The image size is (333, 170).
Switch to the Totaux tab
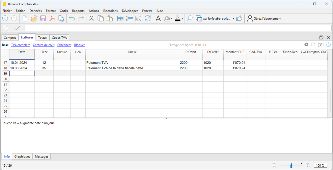pyautogui.click(x=43, y=38)
